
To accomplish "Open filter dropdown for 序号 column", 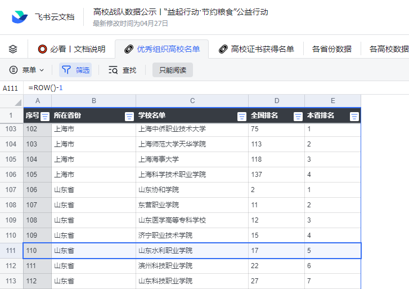I will pos(45,117).
